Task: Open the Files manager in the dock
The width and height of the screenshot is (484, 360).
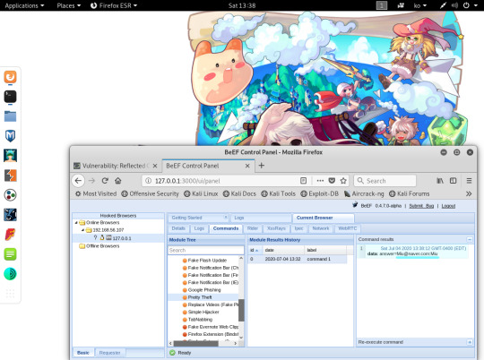Action: point(10,116)
